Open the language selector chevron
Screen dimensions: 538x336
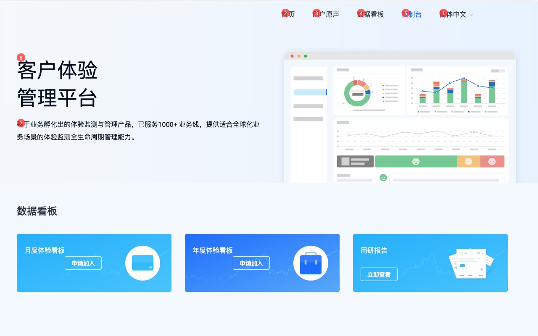tap(471, 14)
